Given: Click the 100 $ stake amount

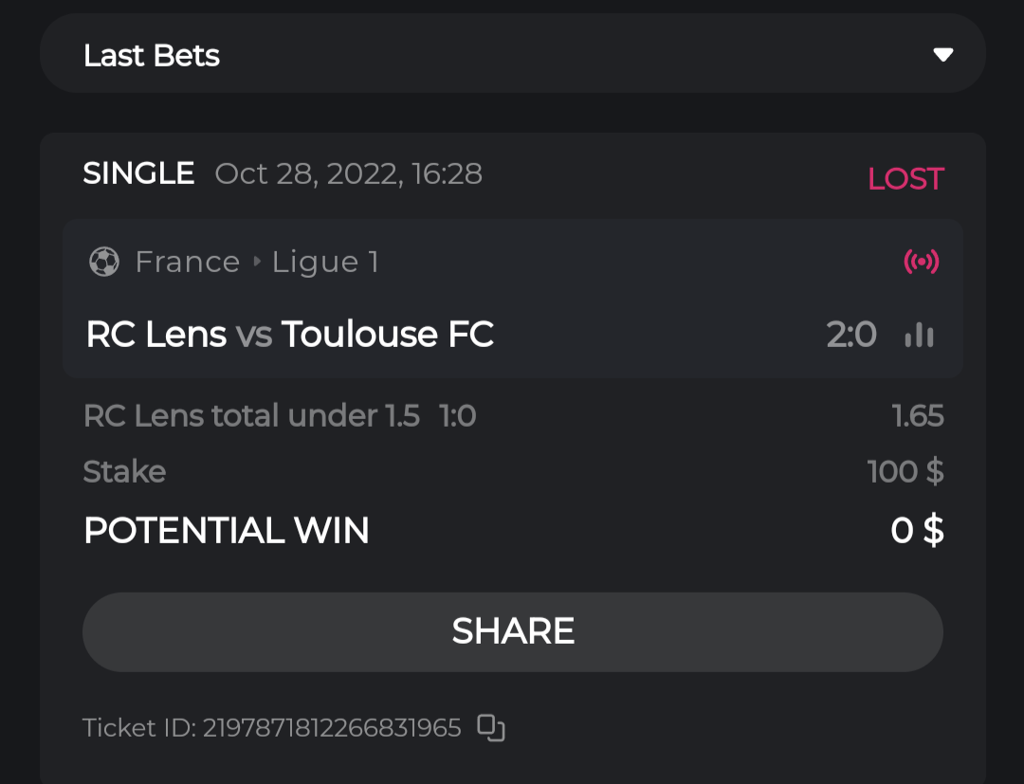Looking at the screenshot, I should [x=905, y=471].
